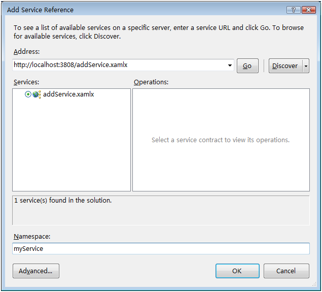322x292 pixels.
Task: Open the Address URL dropdown arrow
Action: pyautogui.click(x=230, y=66)
